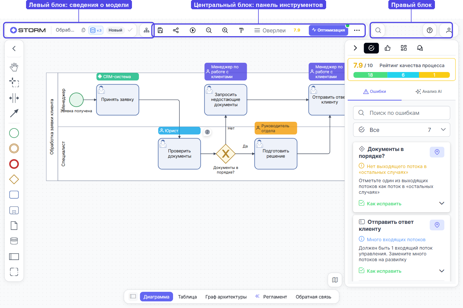This screenshot has height=308, width=463.
Task: Collapse the right side panel
Action: point(355,48)
